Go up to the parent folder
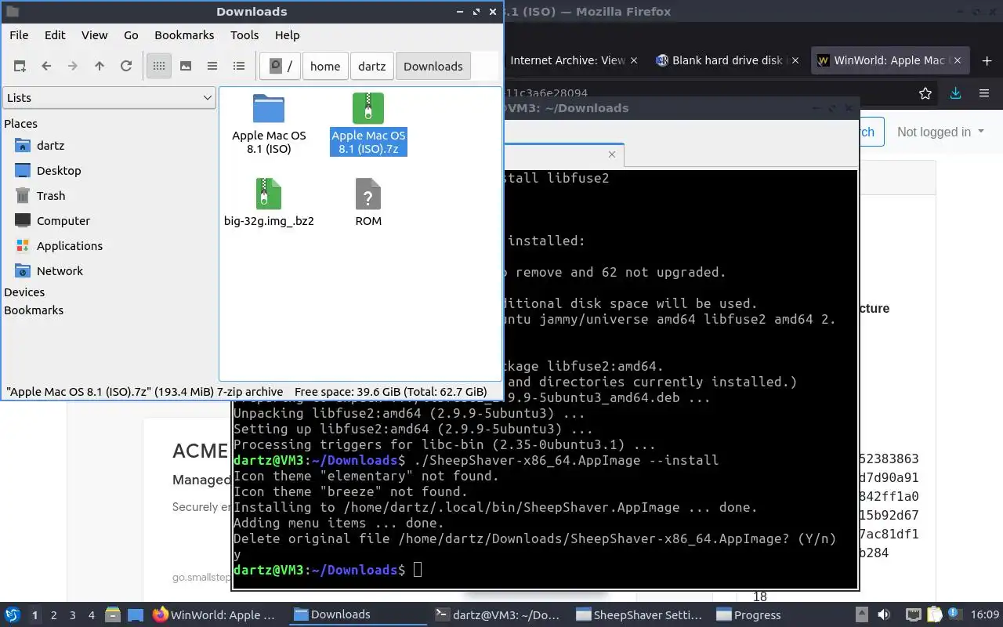This screenshot has width=1003, height=627. pos(100,66)
